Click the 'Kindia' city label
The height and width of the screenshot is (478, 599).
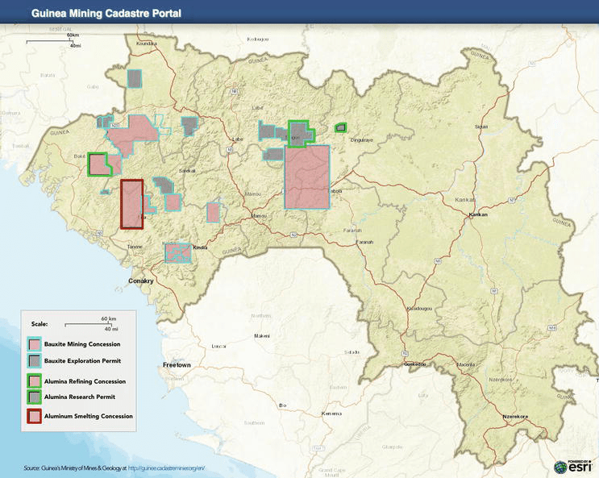(200, 247)
